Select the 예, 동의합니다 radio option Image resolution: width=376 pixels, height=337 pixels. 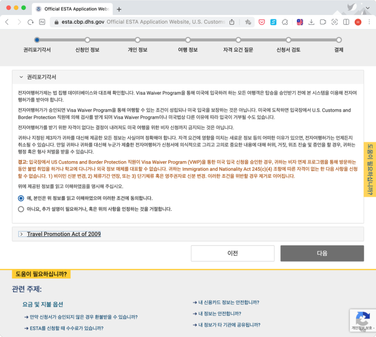tap(21, 198)
